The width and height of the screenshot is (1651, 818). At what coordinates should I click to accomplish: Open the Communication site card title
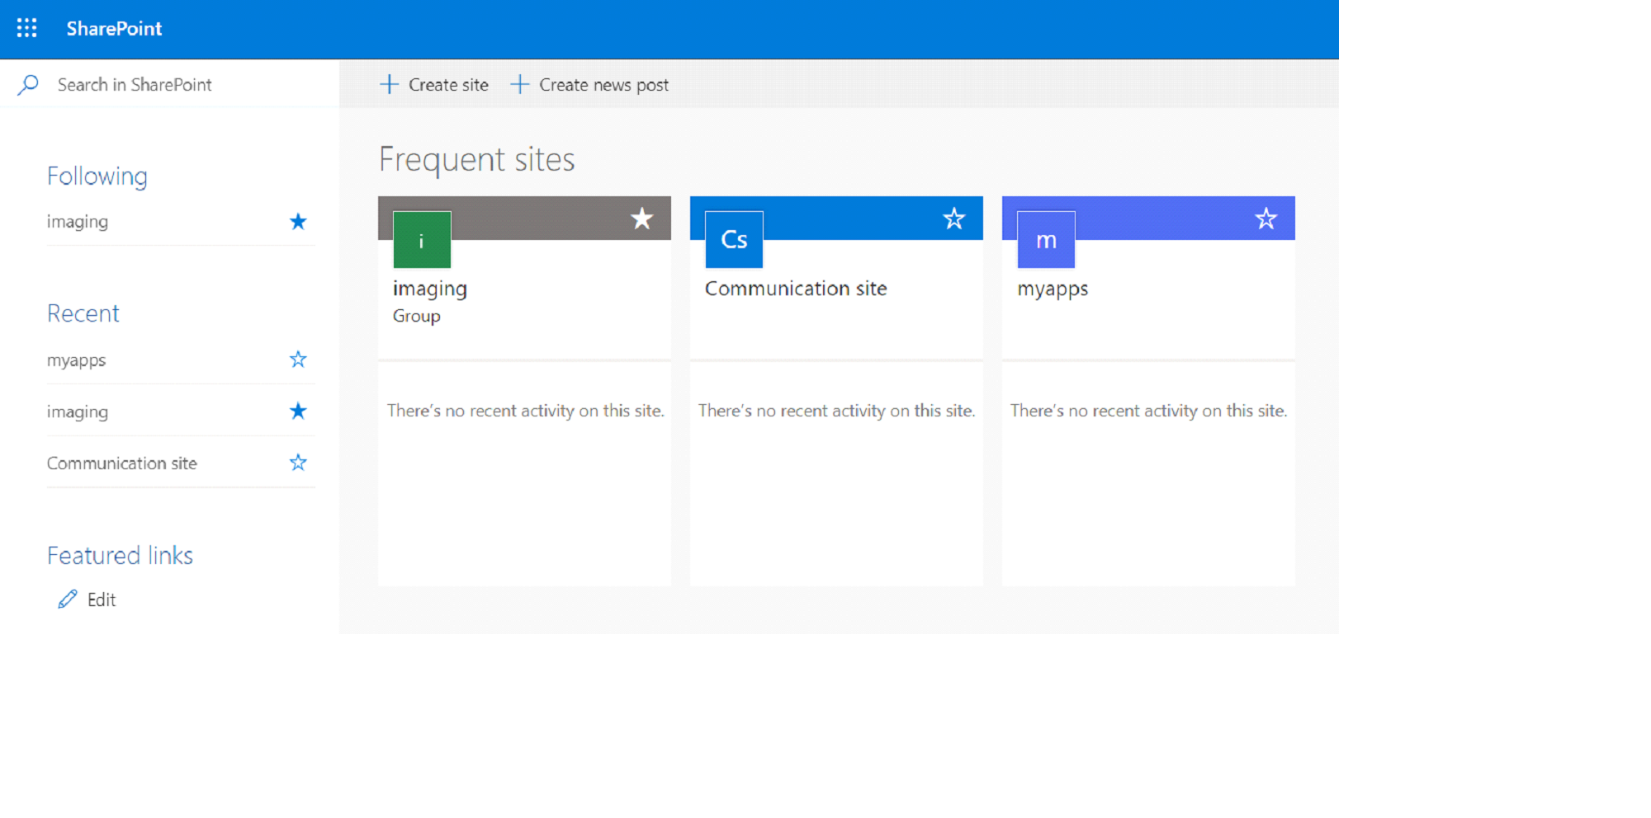[796, 289]
